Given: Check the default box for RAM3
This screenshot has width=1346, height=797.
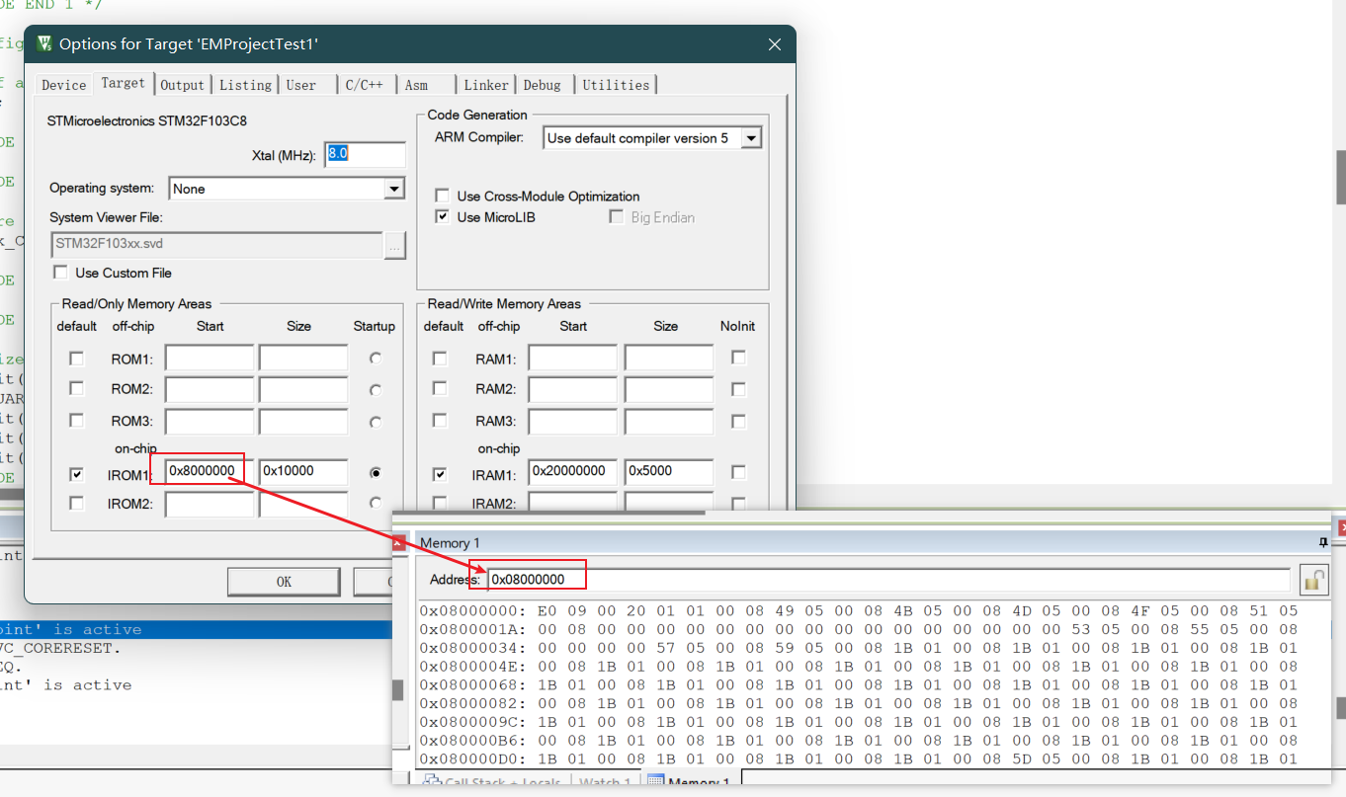Looking at the screenshot, I should [440, 421].
